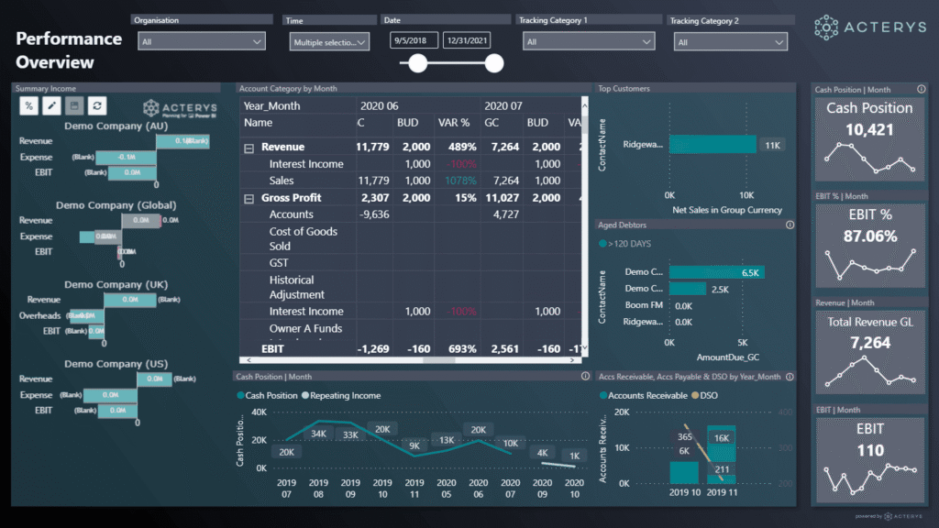Click the Year_Month header cell
Image resolution: width=939 pixels, height=528 pixels.
(x=271, y=106)
